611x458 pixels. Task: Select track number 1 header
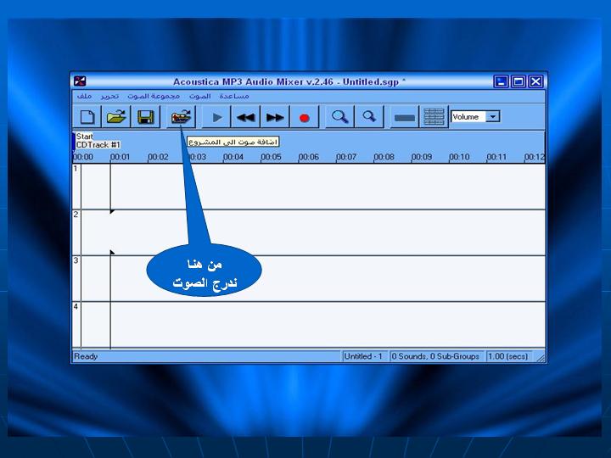76,186
